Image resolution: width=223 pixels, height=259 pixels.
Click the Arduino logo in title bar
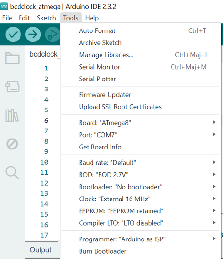(x=4, y=7)
